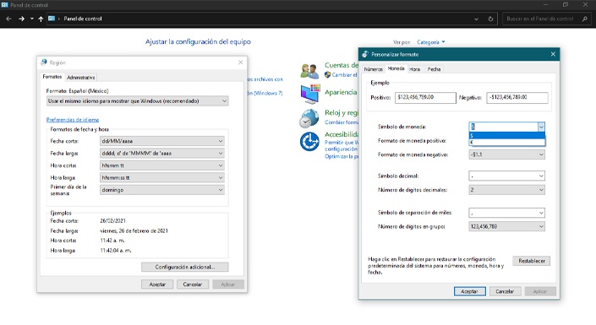
Task: Go back using the back arrow
Action: click(8, 19)
